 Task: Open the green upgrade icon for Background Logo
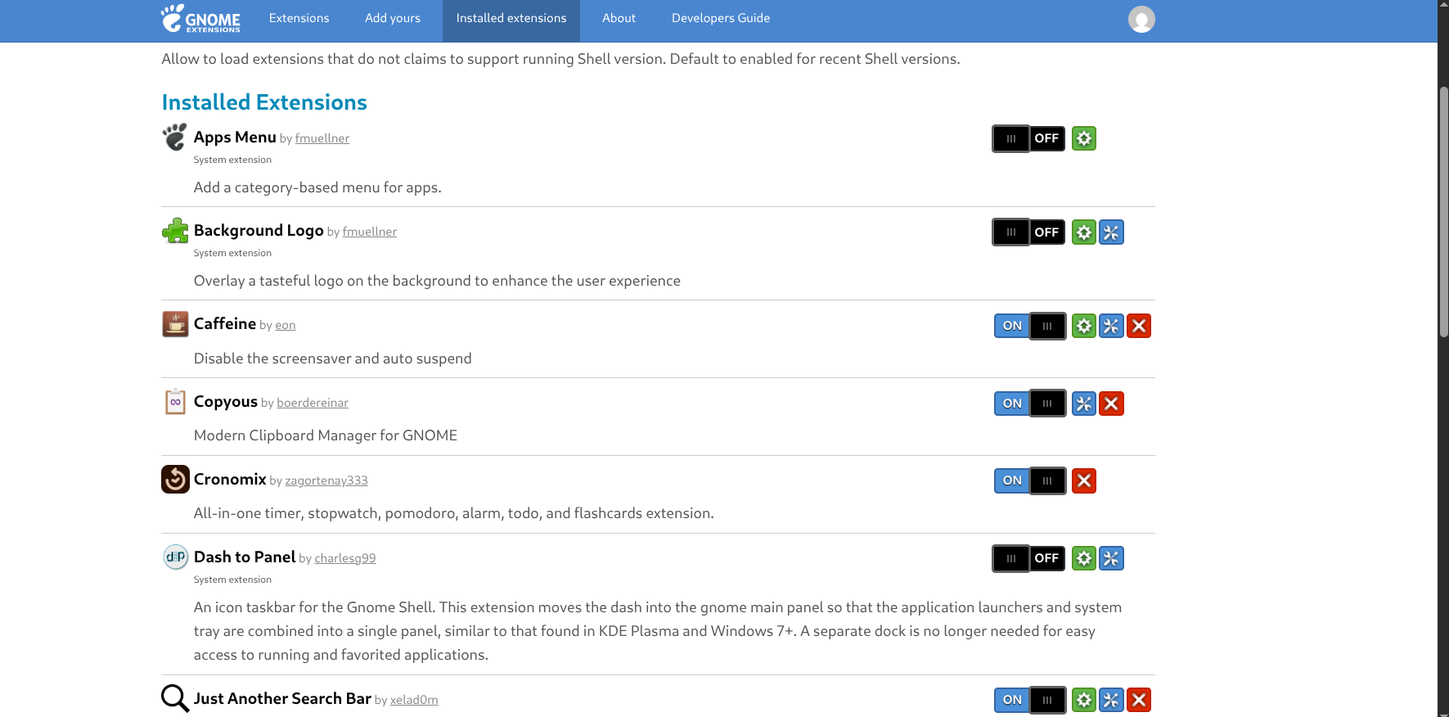click(x=1084, y=232)
